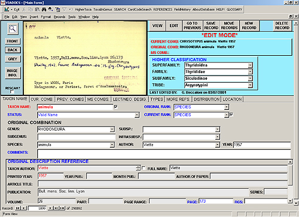Expand the SUBFAMILY dropdown
This screenshot has height=217, width=299.
point(250,79)
